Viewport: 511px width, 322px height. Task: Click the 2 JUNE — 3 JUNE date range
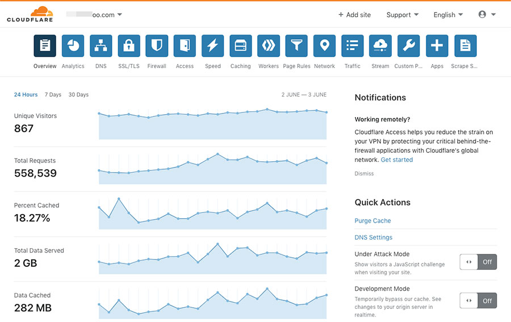pos(304,94)
